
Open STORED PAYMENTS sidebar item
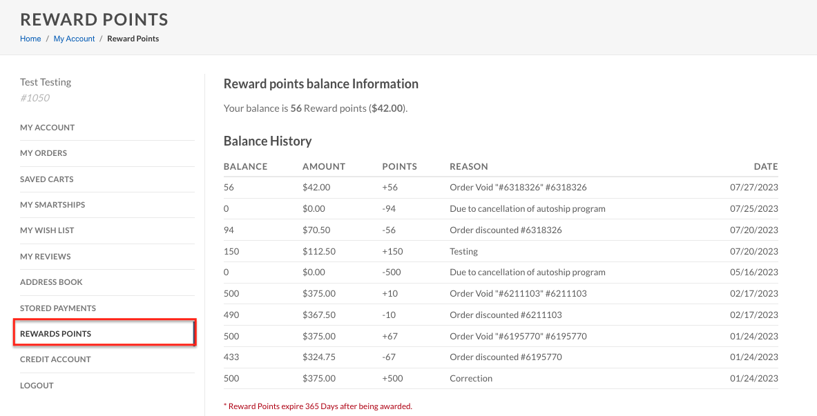coord(58,308)
